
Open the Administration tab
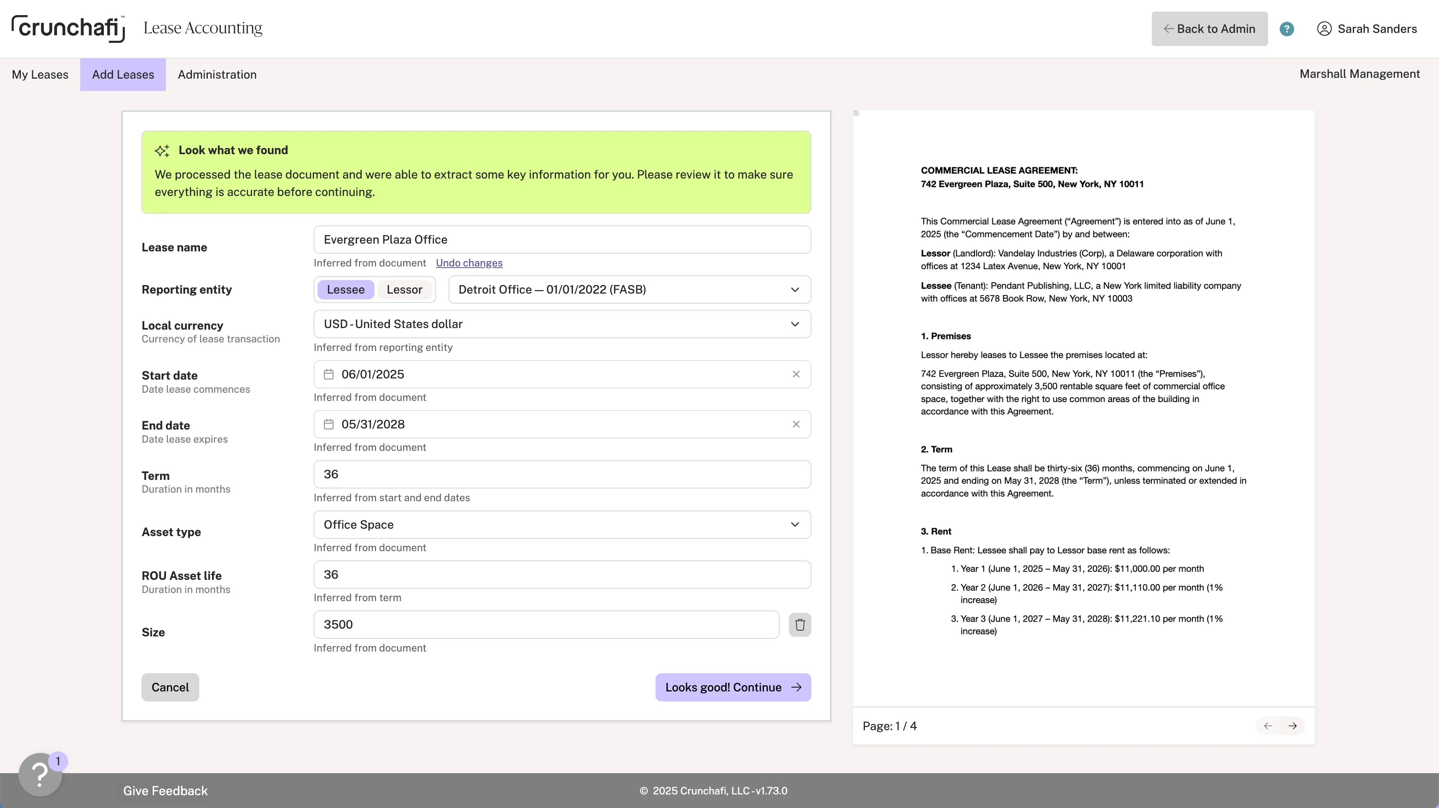pos(217,75)
